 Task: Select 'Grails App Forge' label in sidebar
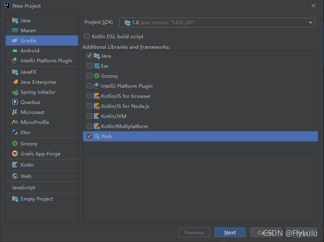tap(41, 154)
